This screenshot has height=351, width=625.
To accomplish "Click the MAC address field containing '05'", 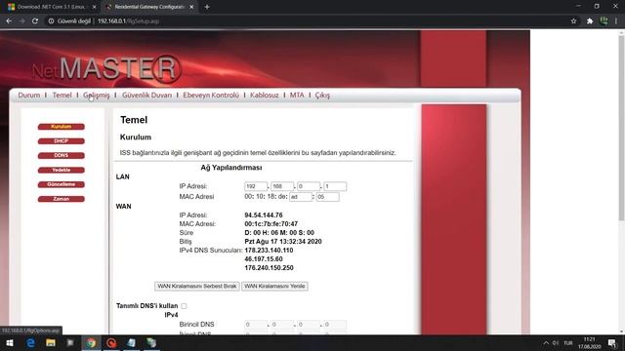I will tap(328, 197).
